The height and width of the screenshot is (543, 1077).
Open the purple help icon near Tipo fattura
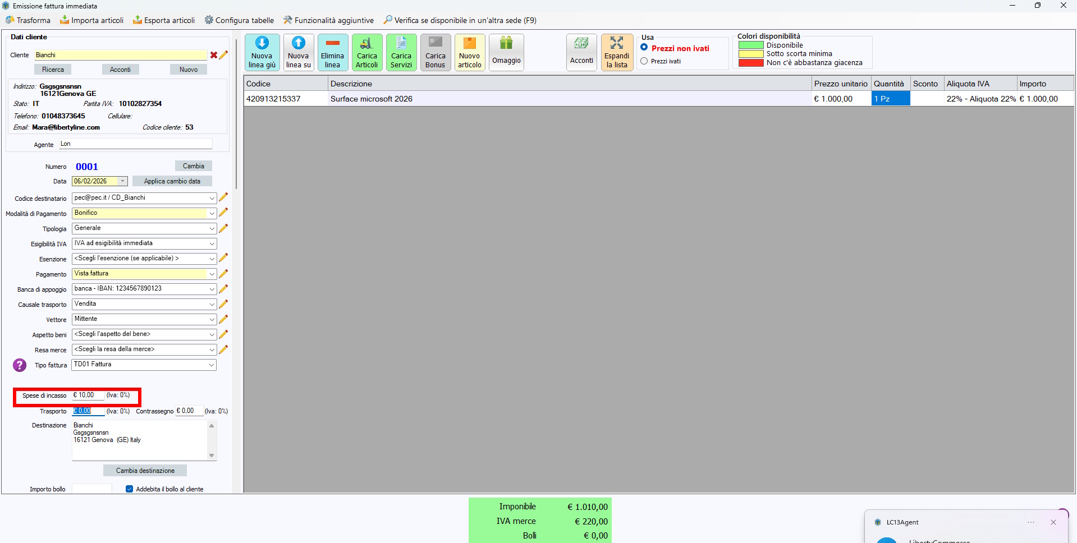point(20,365)
